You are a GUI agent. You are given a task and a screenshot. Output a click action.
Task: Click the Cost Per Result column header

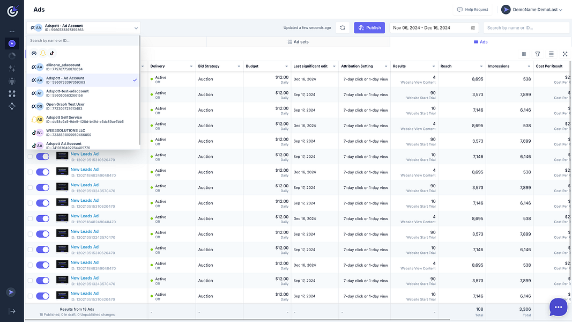(549, 67)
